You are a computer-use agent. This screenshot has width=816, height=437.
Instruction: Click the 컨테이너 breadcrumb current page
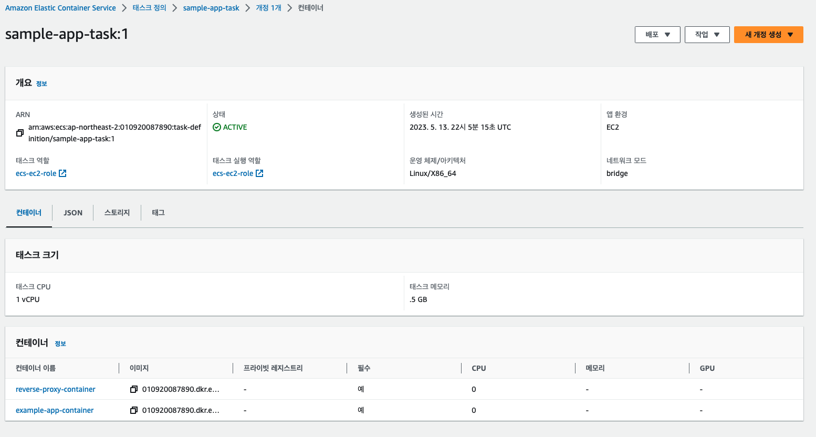coord(311,8)
